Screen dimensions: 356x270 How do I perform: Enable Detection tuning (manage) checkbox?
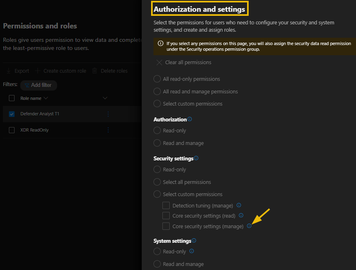166,206
